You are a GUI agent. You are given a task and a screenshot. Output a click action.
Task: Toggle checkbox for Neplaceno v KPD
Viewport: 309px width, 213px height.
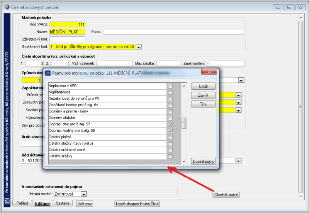pyautogui.click(x=170, y=86)
